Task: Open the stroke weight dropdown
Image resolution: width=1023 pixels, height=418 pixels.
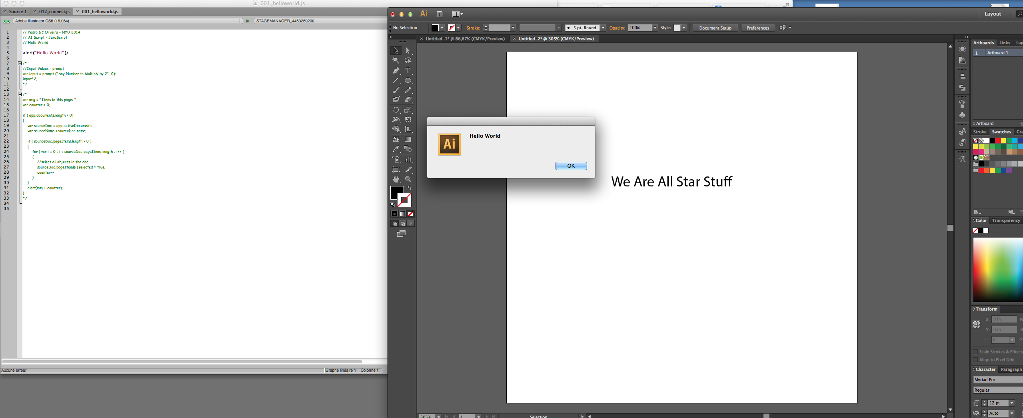Action: [513, 28]
